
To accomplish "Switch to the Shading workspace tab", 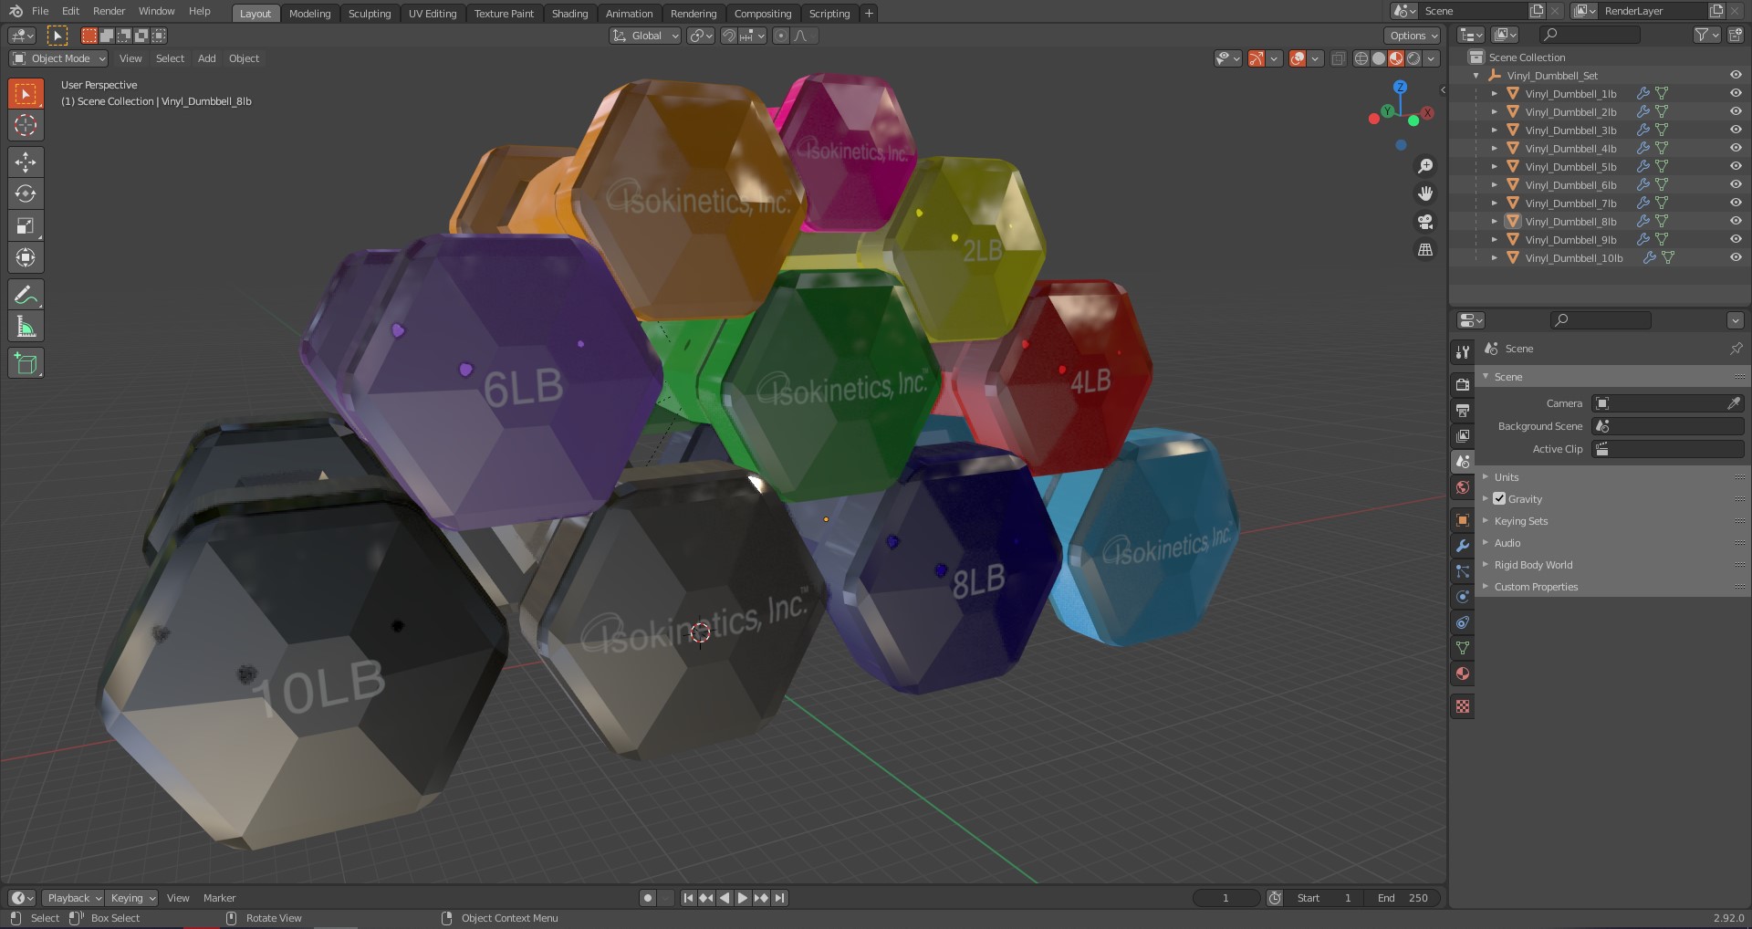I will [x=569, y=13].
